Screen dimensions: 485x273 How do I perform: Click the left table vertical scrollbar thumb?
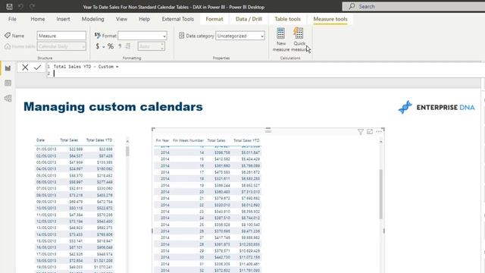pos(127,152)
